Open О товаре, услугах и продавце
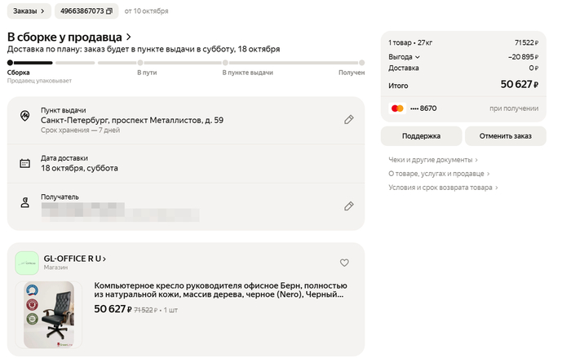This screenshot has height=358, width=571. point(438,174)
